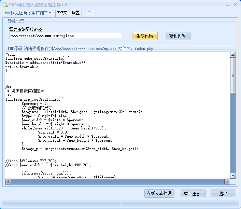Click the 'return $variable;' line
Image resolution: width=241 pixels, height=209 pixels.
coord(23,67)
